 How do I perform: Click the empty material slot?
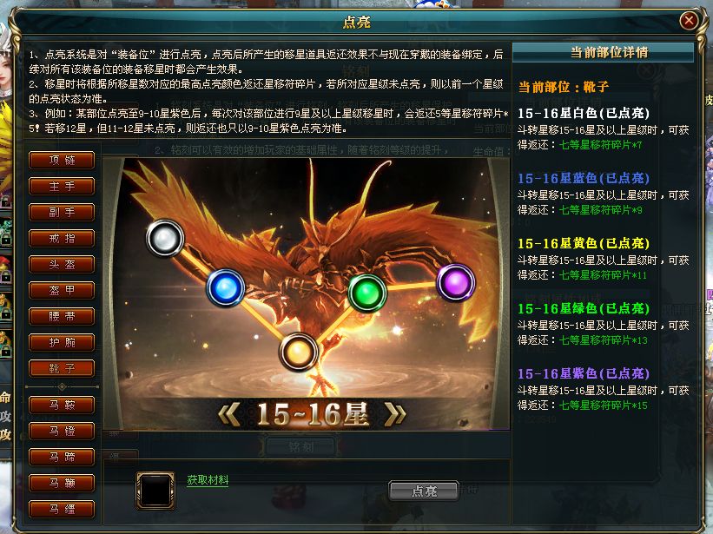point(155,491)
